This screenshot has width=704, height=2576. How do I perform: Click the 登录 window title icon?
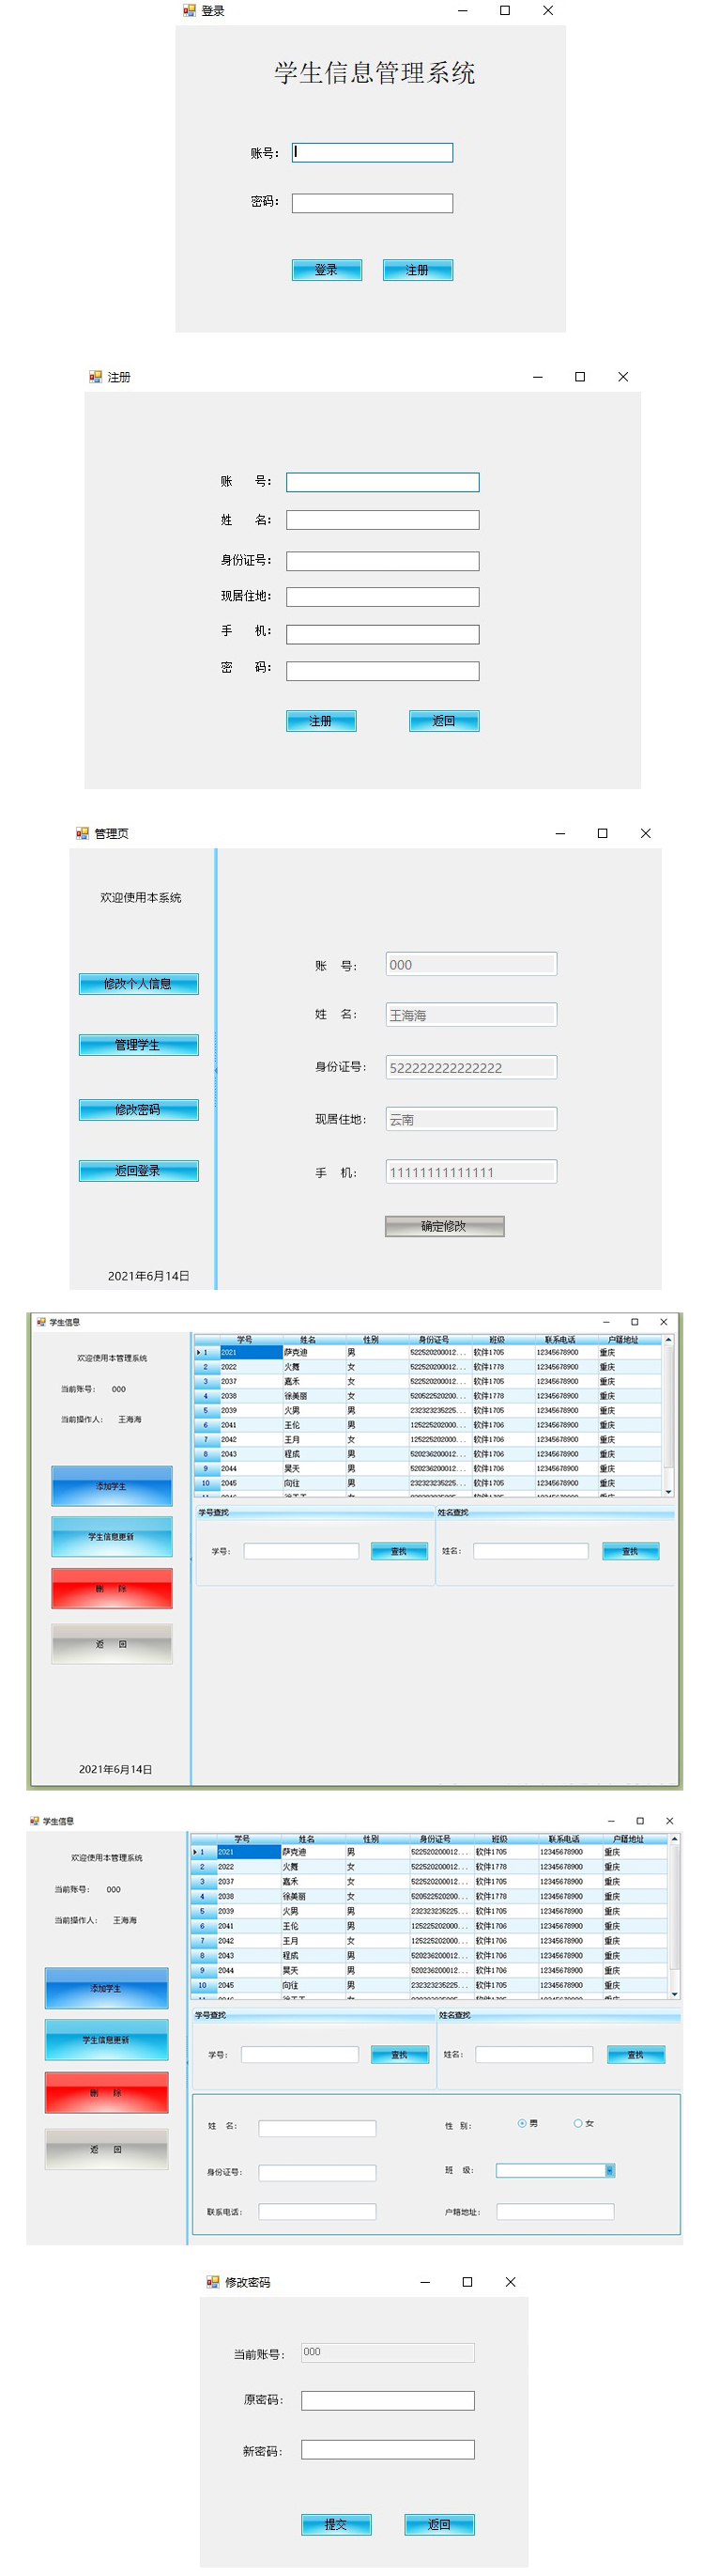pos(189,10)
